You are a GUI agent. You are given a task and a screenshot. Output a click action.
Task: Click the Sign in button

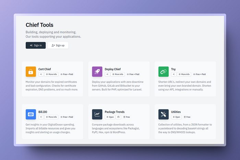(x=36, y=46)
